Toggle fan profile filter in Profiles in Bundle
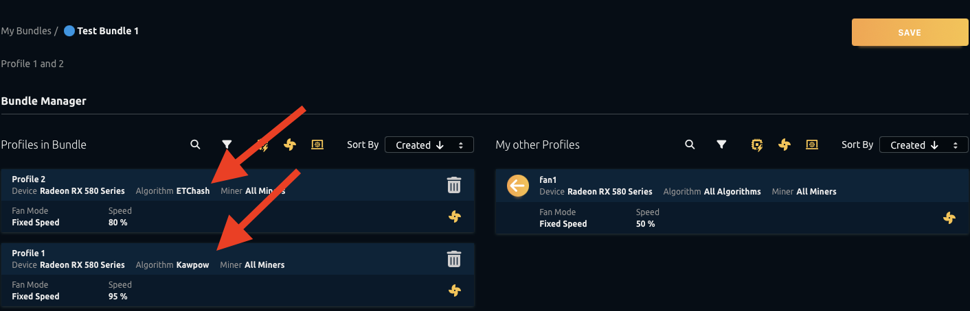970x311 pixels. tap(289, 145)
